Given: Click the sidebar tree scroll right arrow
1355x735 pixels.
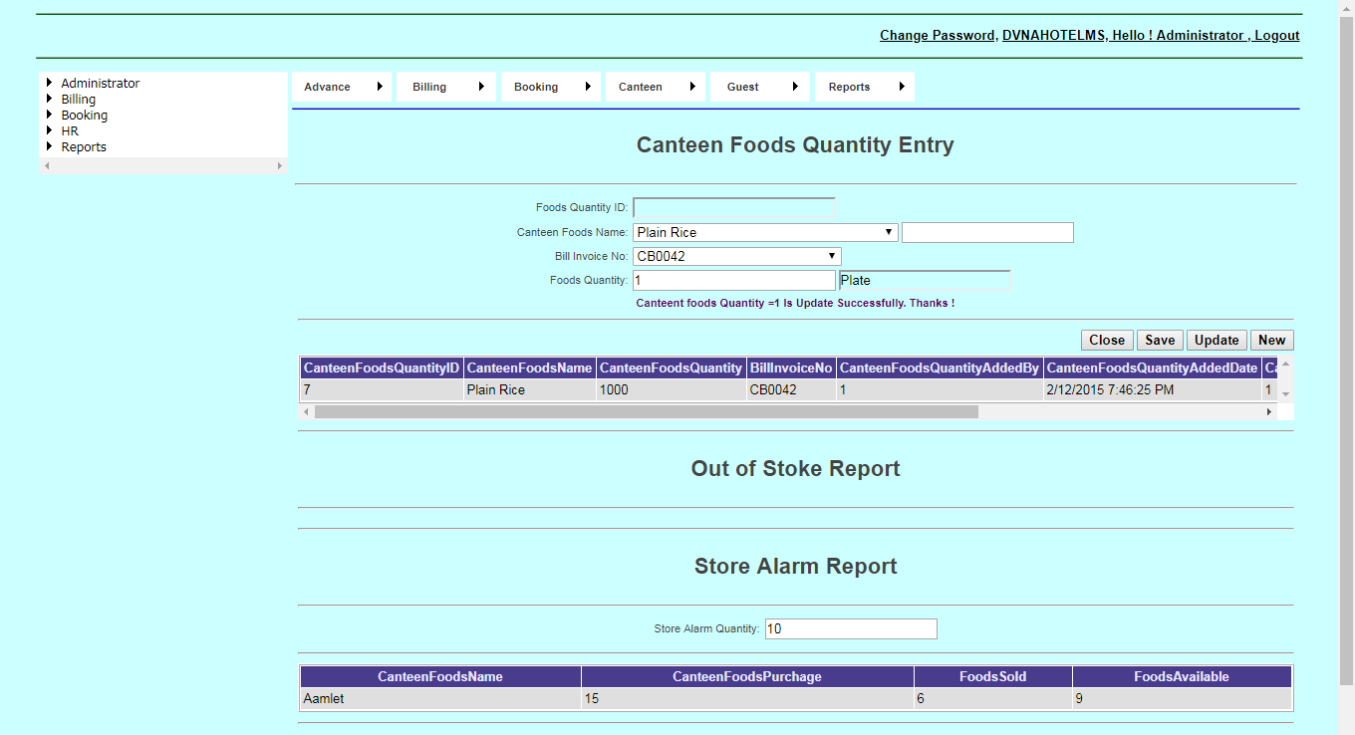Looking at the screenshot, I should [x=280, y=166].
